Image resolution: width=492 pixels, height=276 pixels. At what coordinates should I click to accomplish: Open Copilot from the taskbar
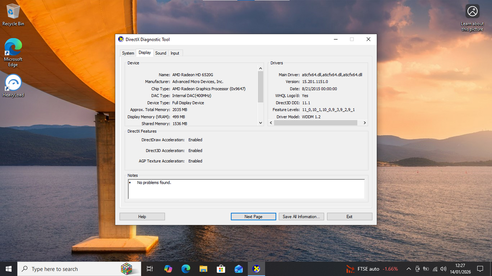(168, 269)
